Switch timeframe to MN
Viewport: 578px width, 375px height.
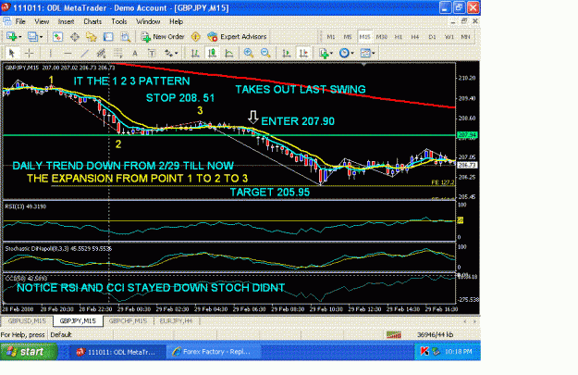pyautogui.click(x=465, y=37)
